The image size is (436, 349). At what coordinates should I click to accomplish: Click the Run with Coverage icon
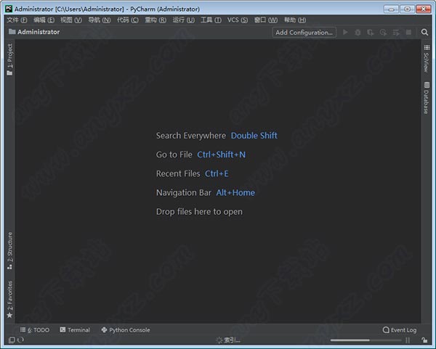(x=371, y=33)
